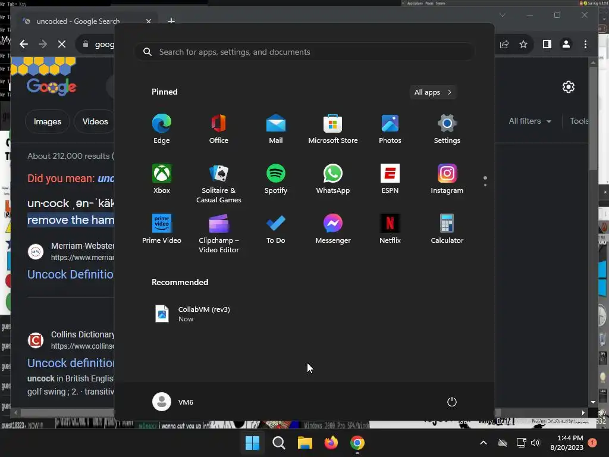The image size is (609, 457).
Task: Open Chrome tab search chevron
Action: [x=502, y=15]
